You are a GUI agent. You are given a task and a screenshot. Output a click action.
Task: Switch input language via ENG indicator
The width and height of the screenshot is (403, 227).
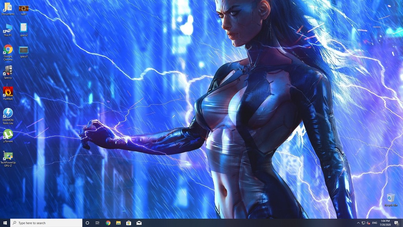tap(375, 223)
